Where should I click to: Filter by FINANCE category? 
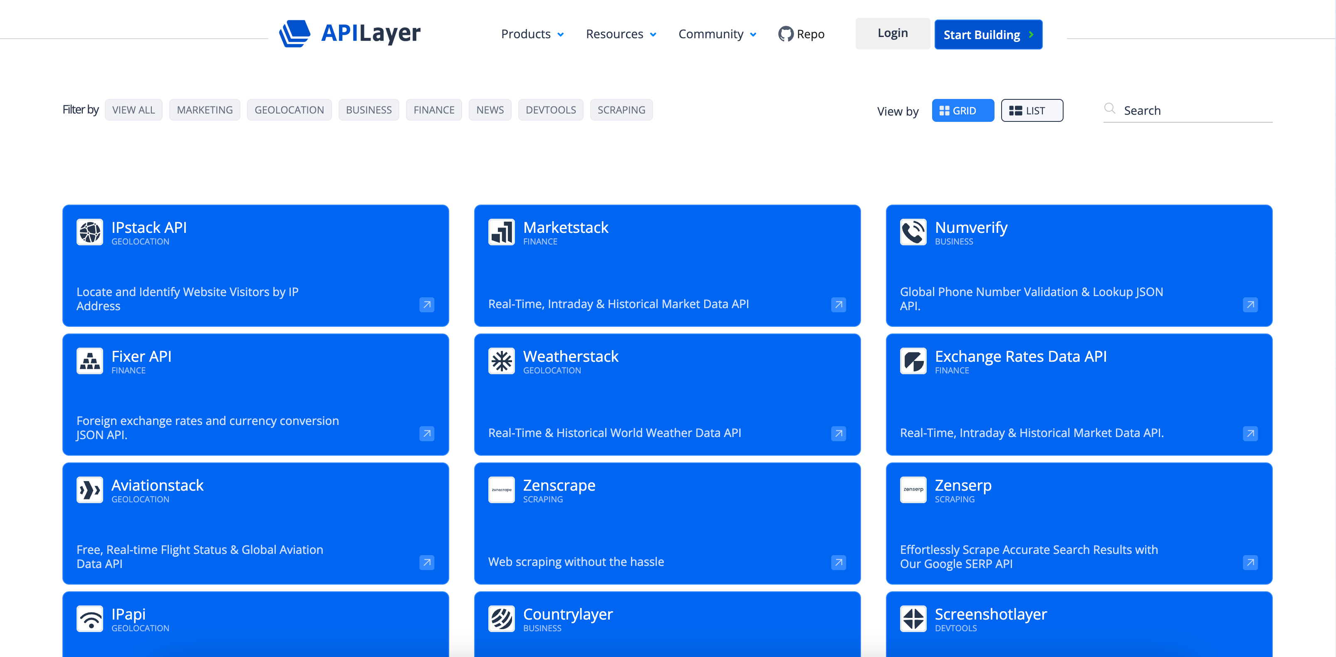(x=433, y=110)
